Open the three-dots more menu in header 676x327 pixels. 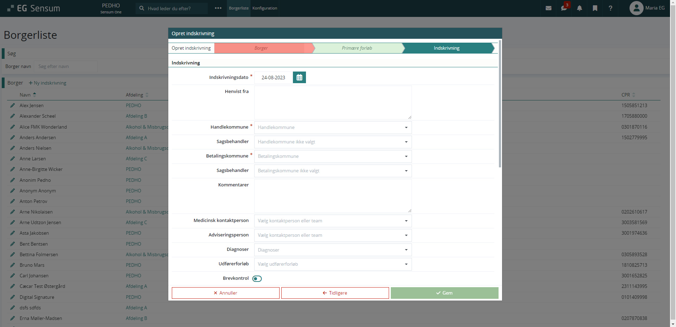pos(218,8)
